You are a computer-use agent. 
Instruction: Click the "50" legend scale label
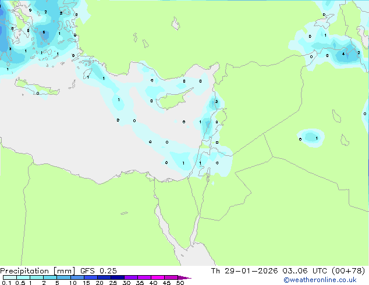tap(180, 283)
